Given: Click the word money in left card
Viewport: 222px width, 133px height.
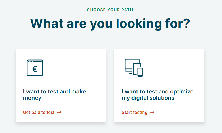Looking at the screenshot, I should (32, 98).
